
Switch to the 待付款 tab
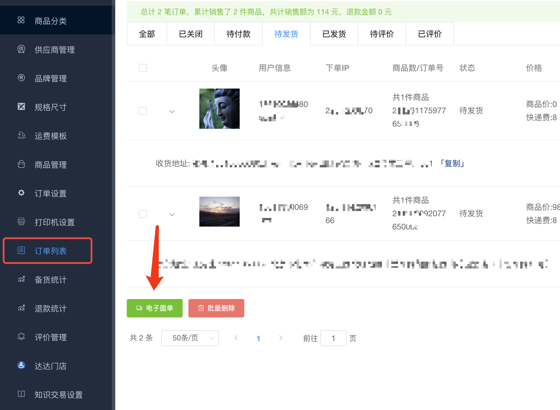click(x=238, y=34)
